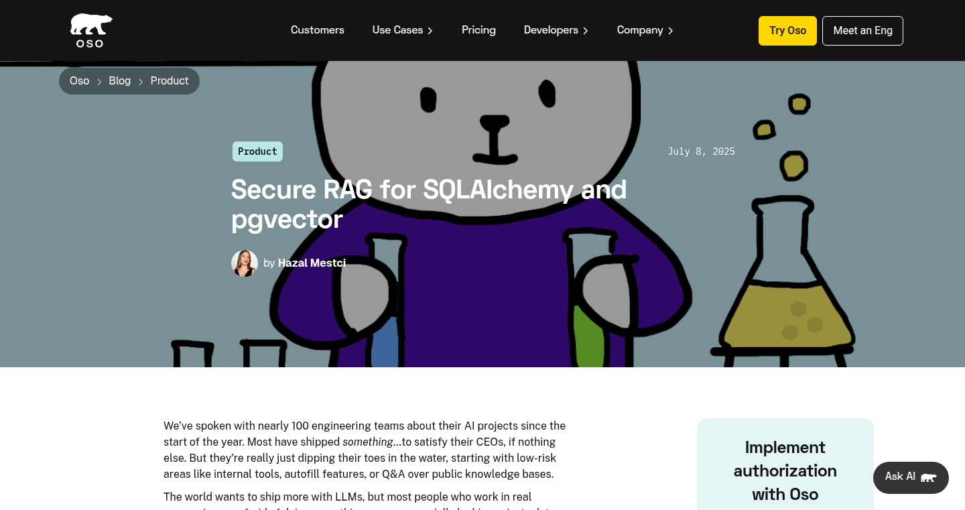
Task: Click the Product category tag
Action: (257, 151)
